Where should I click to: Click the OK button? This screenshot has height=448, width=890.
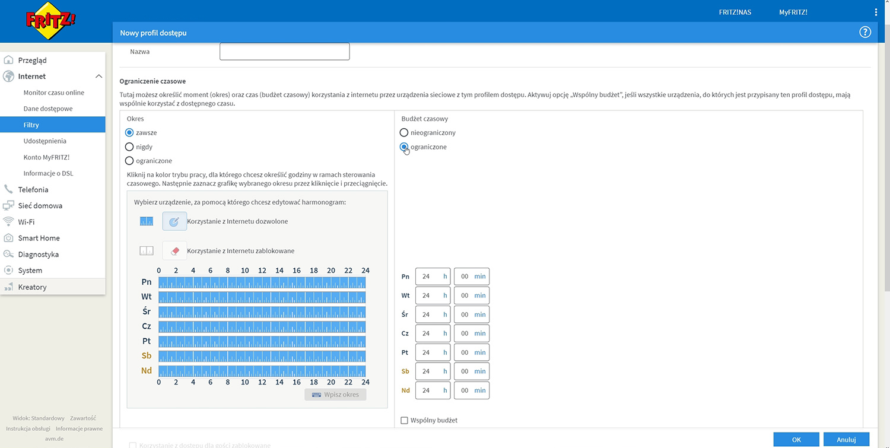(796, 440)
